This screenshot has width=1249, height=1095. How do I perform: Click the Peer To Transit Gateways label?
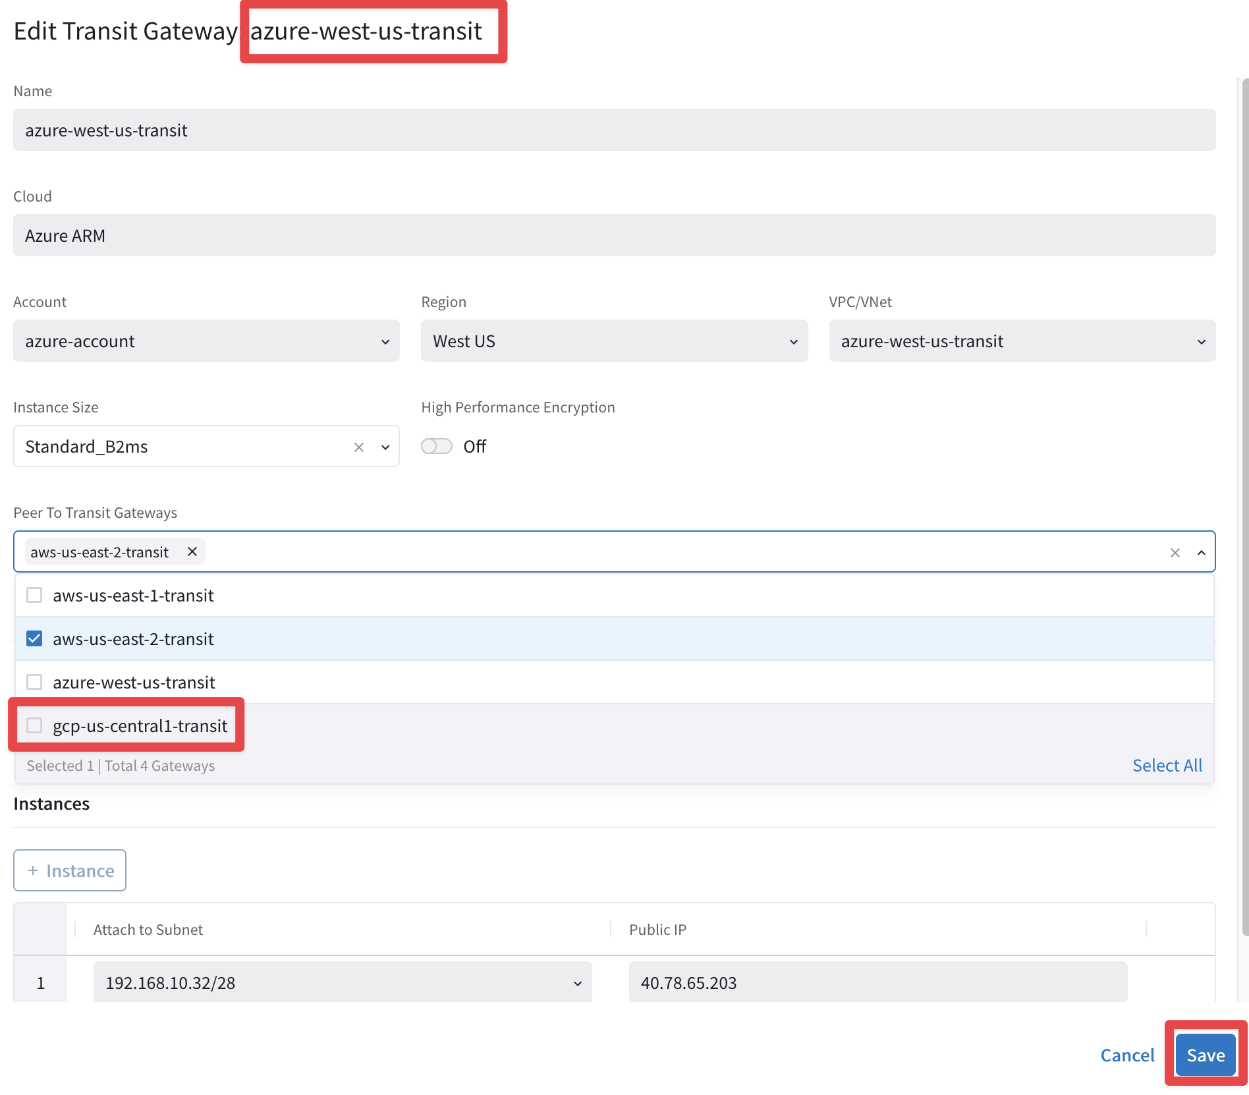pos(95,513)
